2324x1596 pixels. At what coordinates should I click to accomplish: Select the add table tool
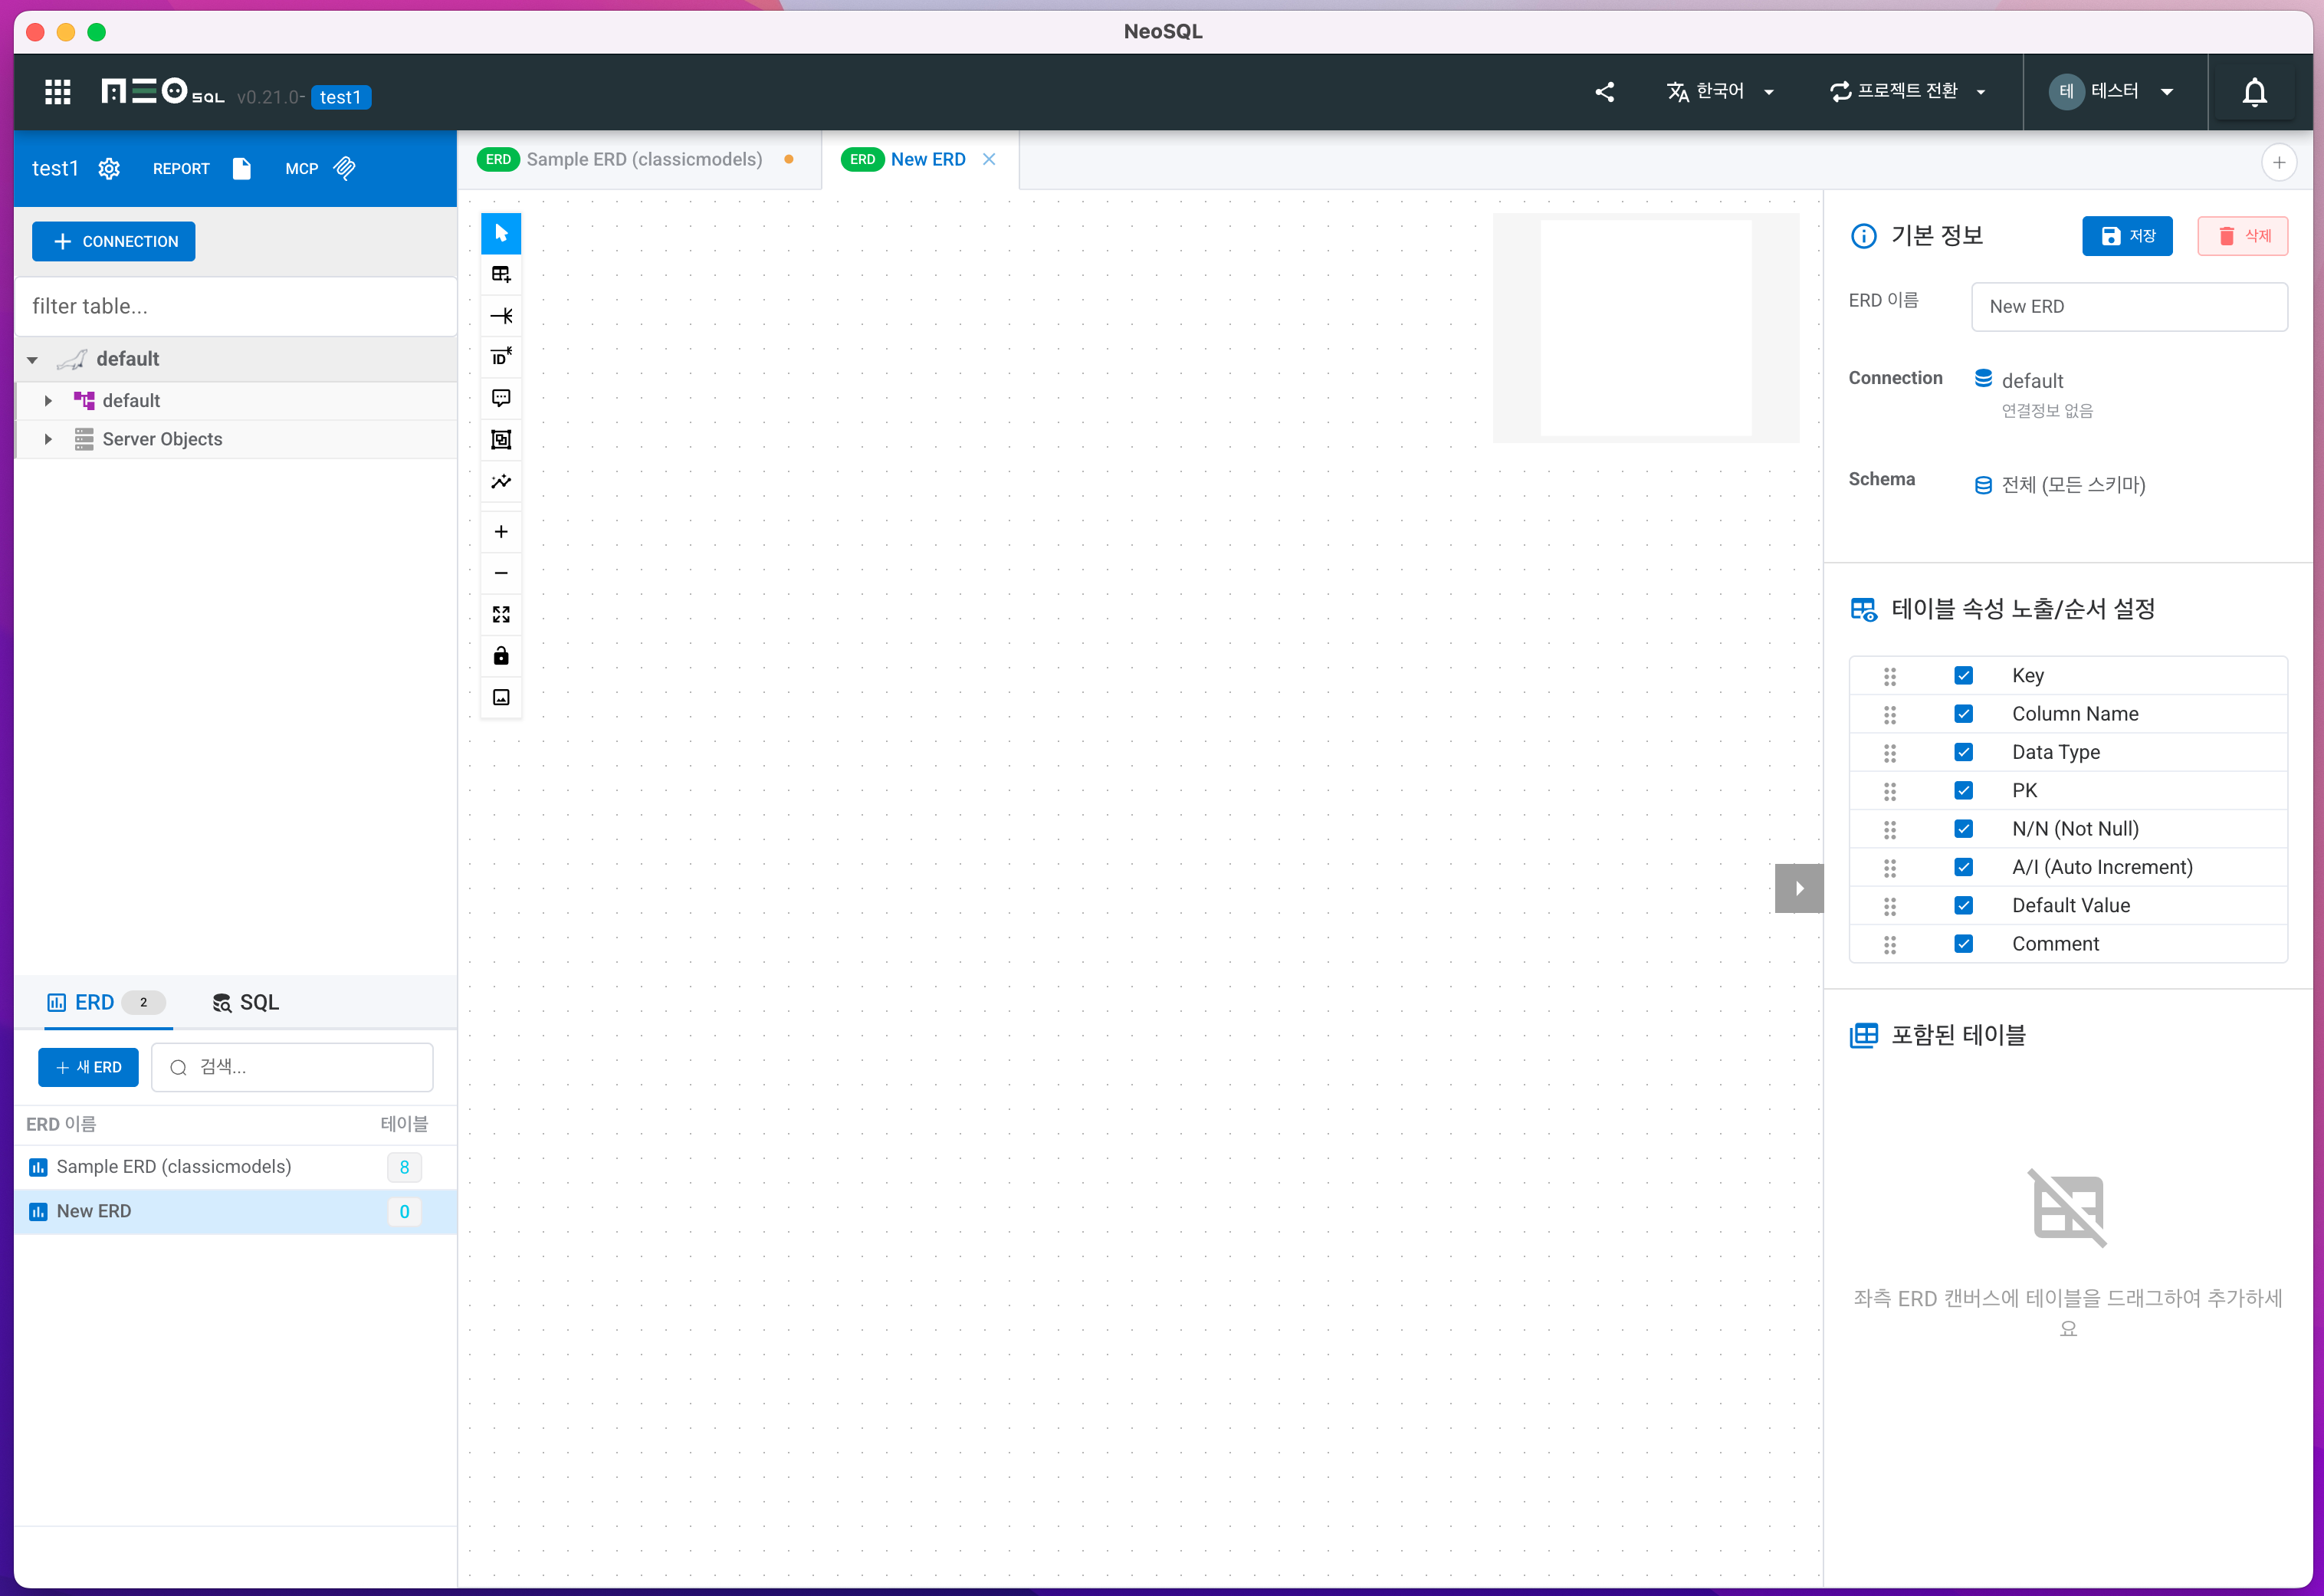pyautogui.click(x=501, y=274)
